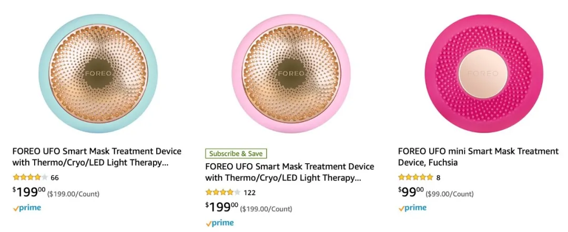Image resolution: width=568 pixels, height=232 pixels.
Task: Open the fuchsia FOREO UFO mini image
Action: pos(484,73)
